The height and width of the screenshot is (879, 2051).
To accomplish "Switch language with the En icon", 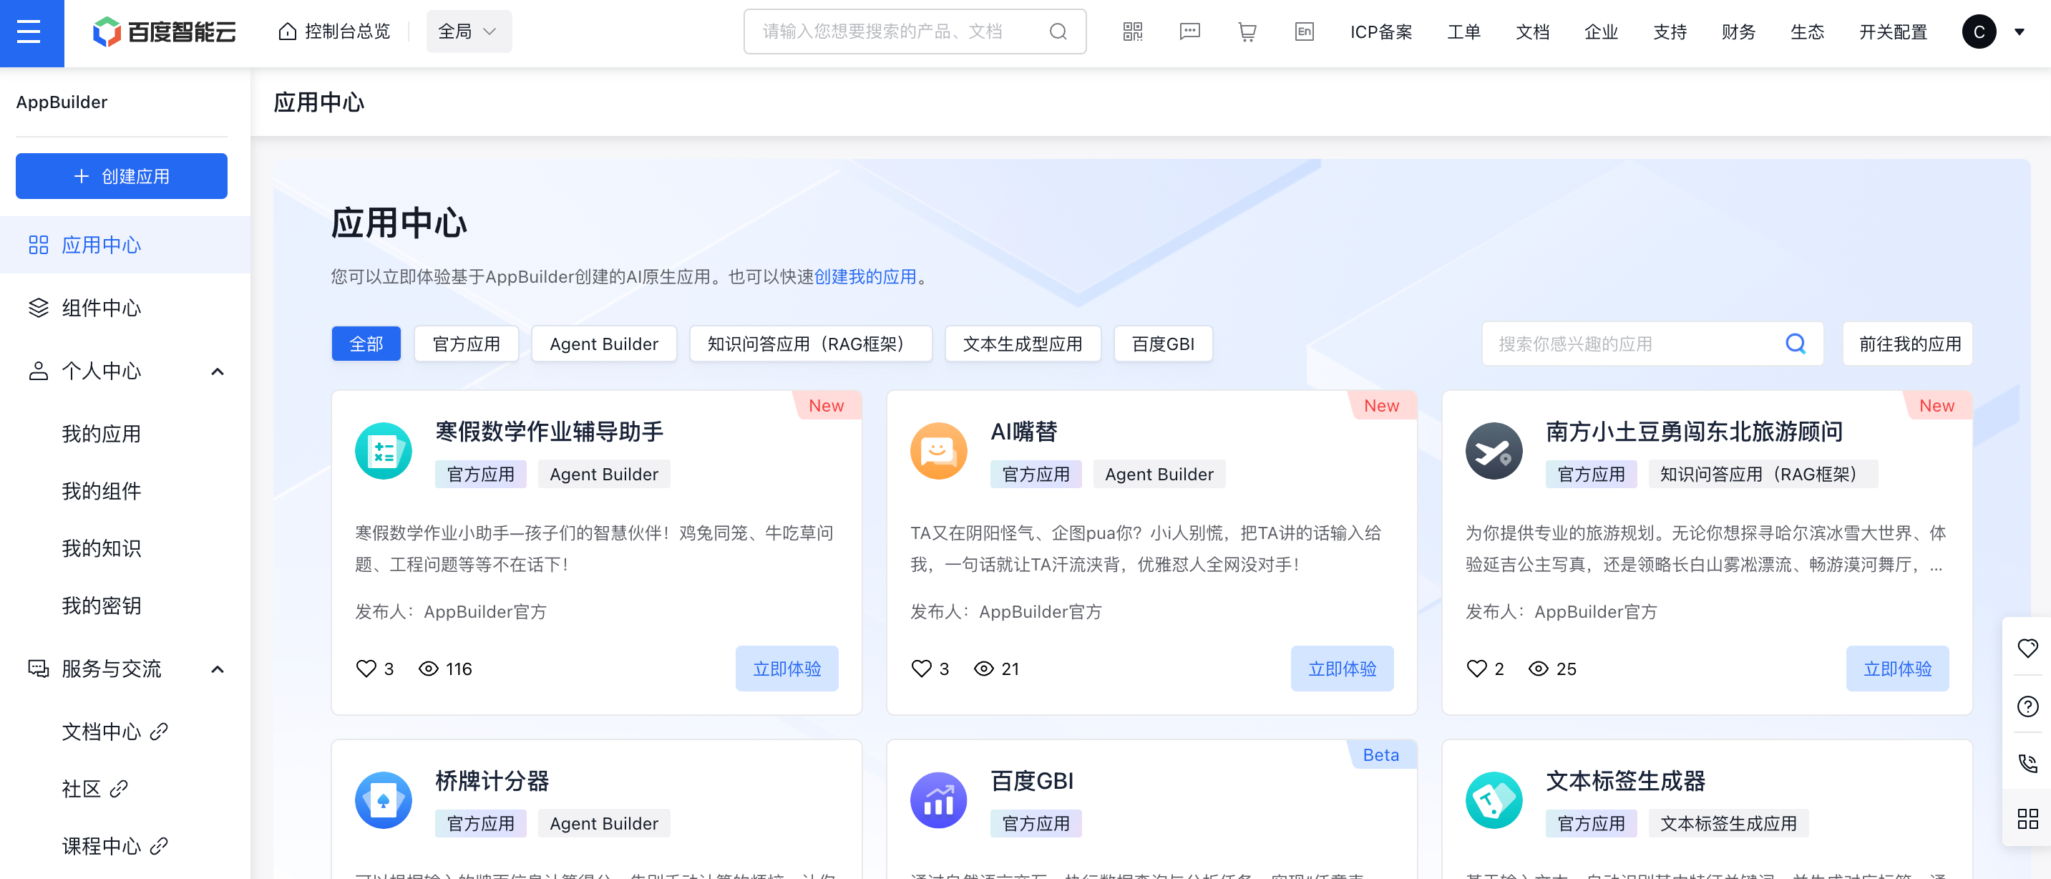I will 1304,31.
